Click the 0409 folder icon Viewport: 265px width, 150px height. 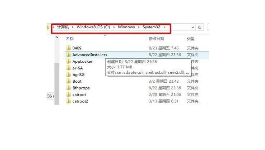69,48
